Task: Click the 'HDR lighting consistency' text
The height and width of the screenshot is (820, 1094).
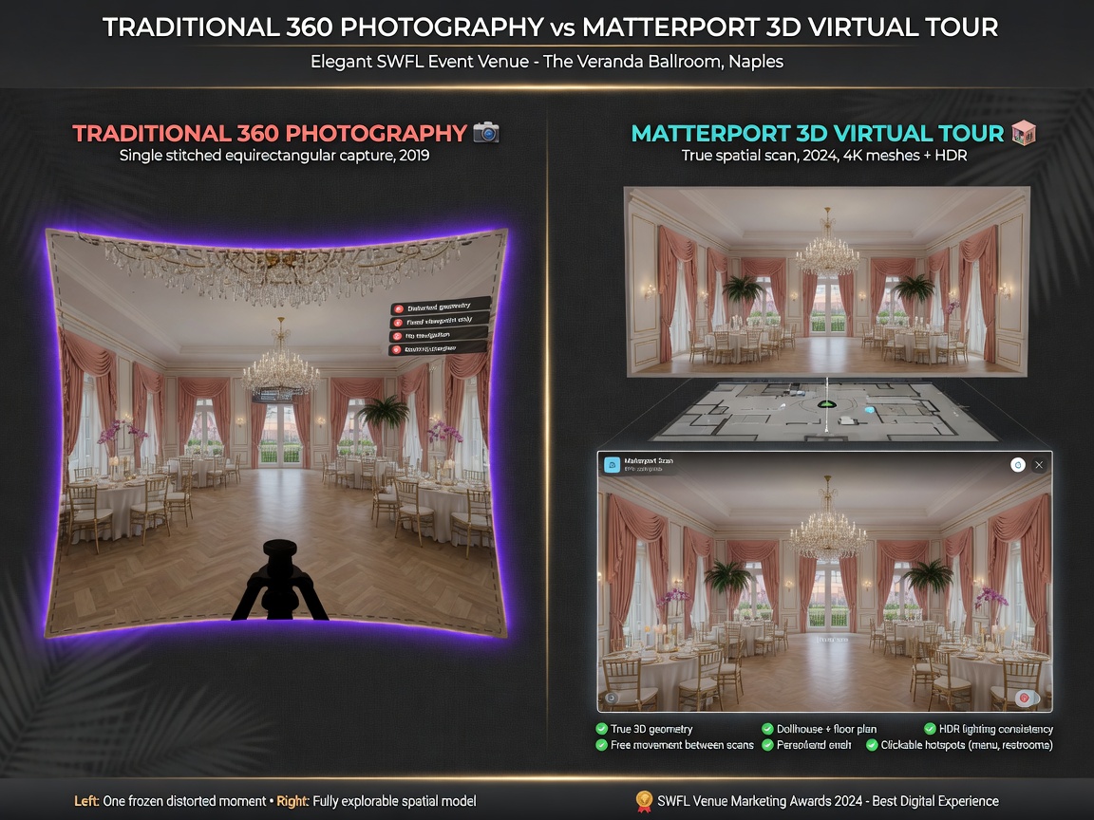Action: point(995,729)
